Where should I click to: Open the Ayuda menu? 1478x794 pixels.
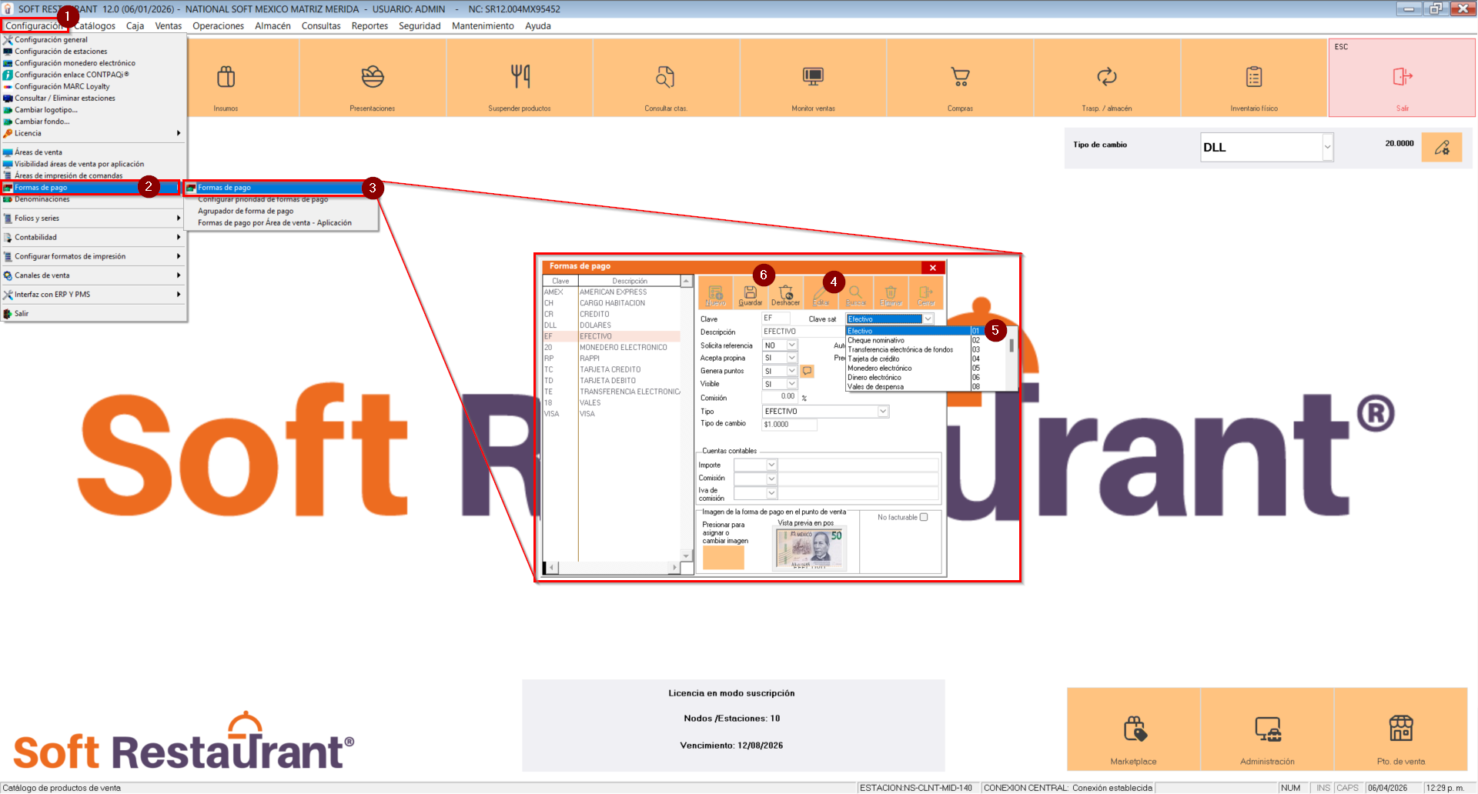coord(538,26)
